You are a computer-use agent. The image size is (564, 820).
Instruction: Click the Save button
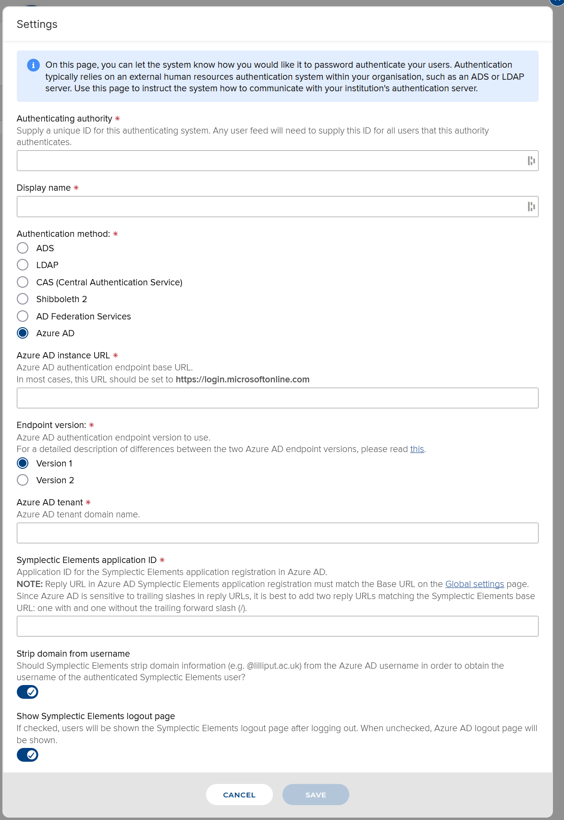tap(316, 795)
